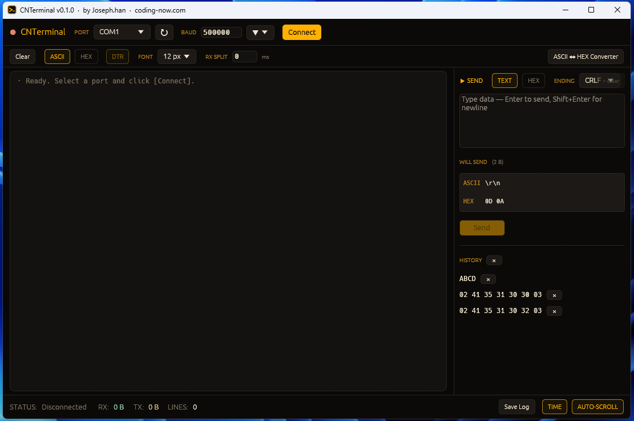Select TEXT send mode
The image size is (634, 421).
pyautogui.click(x=504, y=81)
